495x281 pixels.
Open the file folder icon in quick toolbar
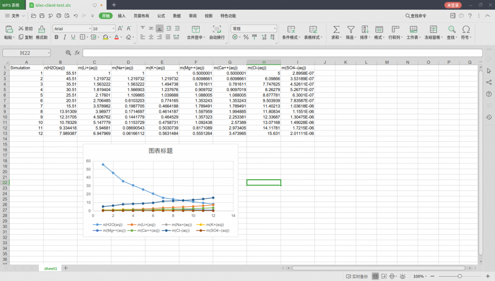point(33,16)
